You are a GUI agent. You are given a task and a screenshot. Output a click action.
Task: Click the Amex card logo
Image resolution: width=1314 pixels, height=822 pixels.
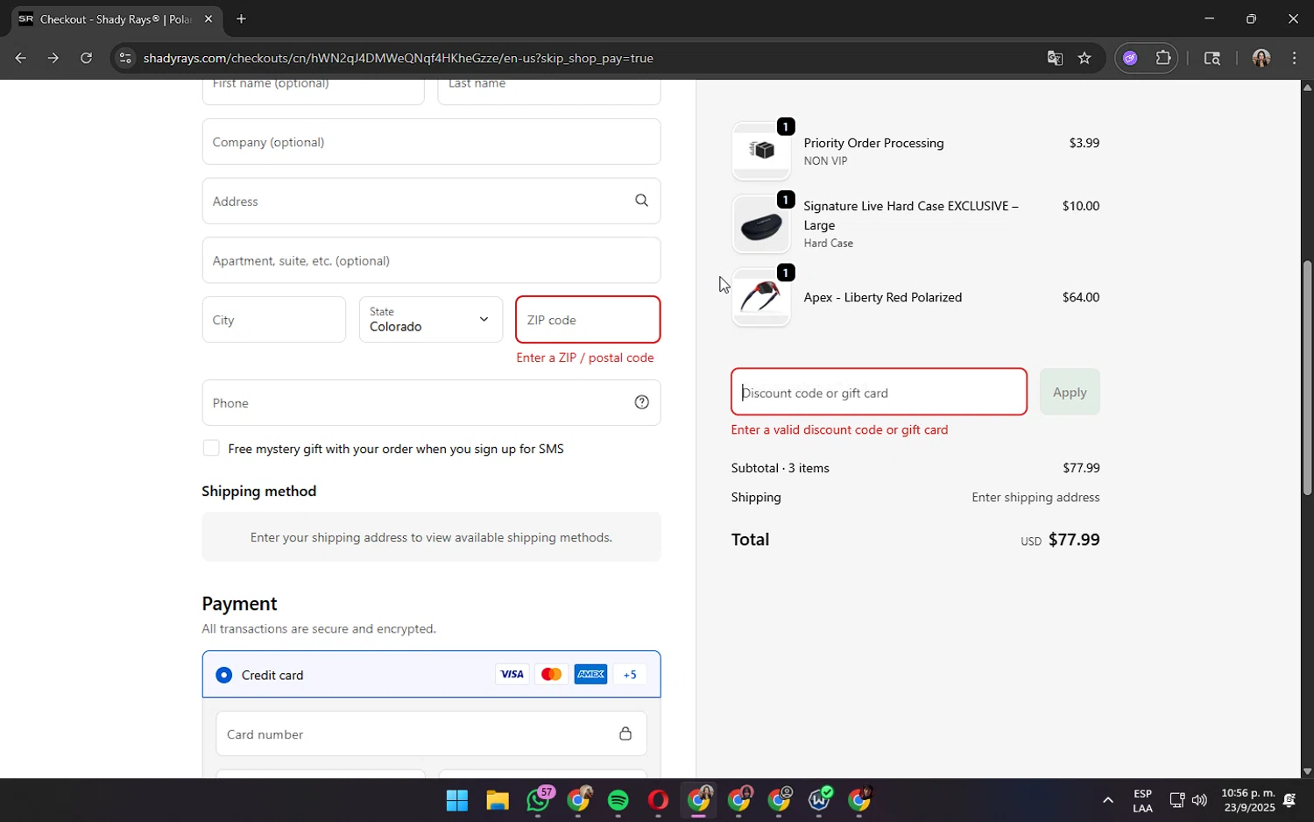pos(590,674)
